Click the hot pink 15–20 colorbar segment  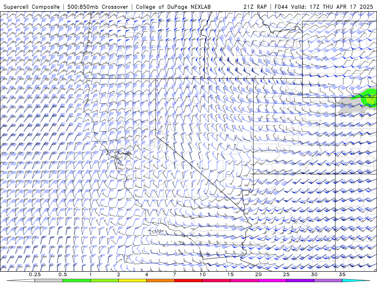[244, 281]
